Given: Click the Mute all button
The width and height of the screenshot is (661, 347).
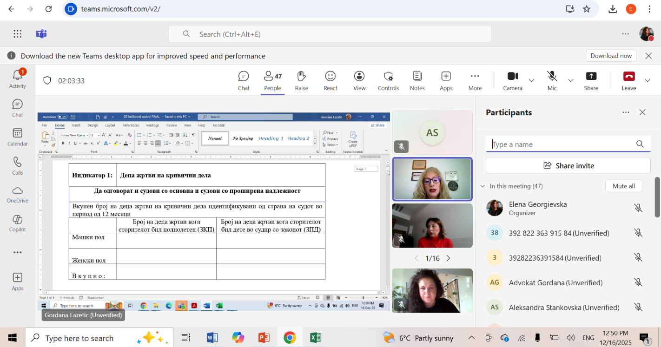Looking at the screenshot, I should point(623,186).
